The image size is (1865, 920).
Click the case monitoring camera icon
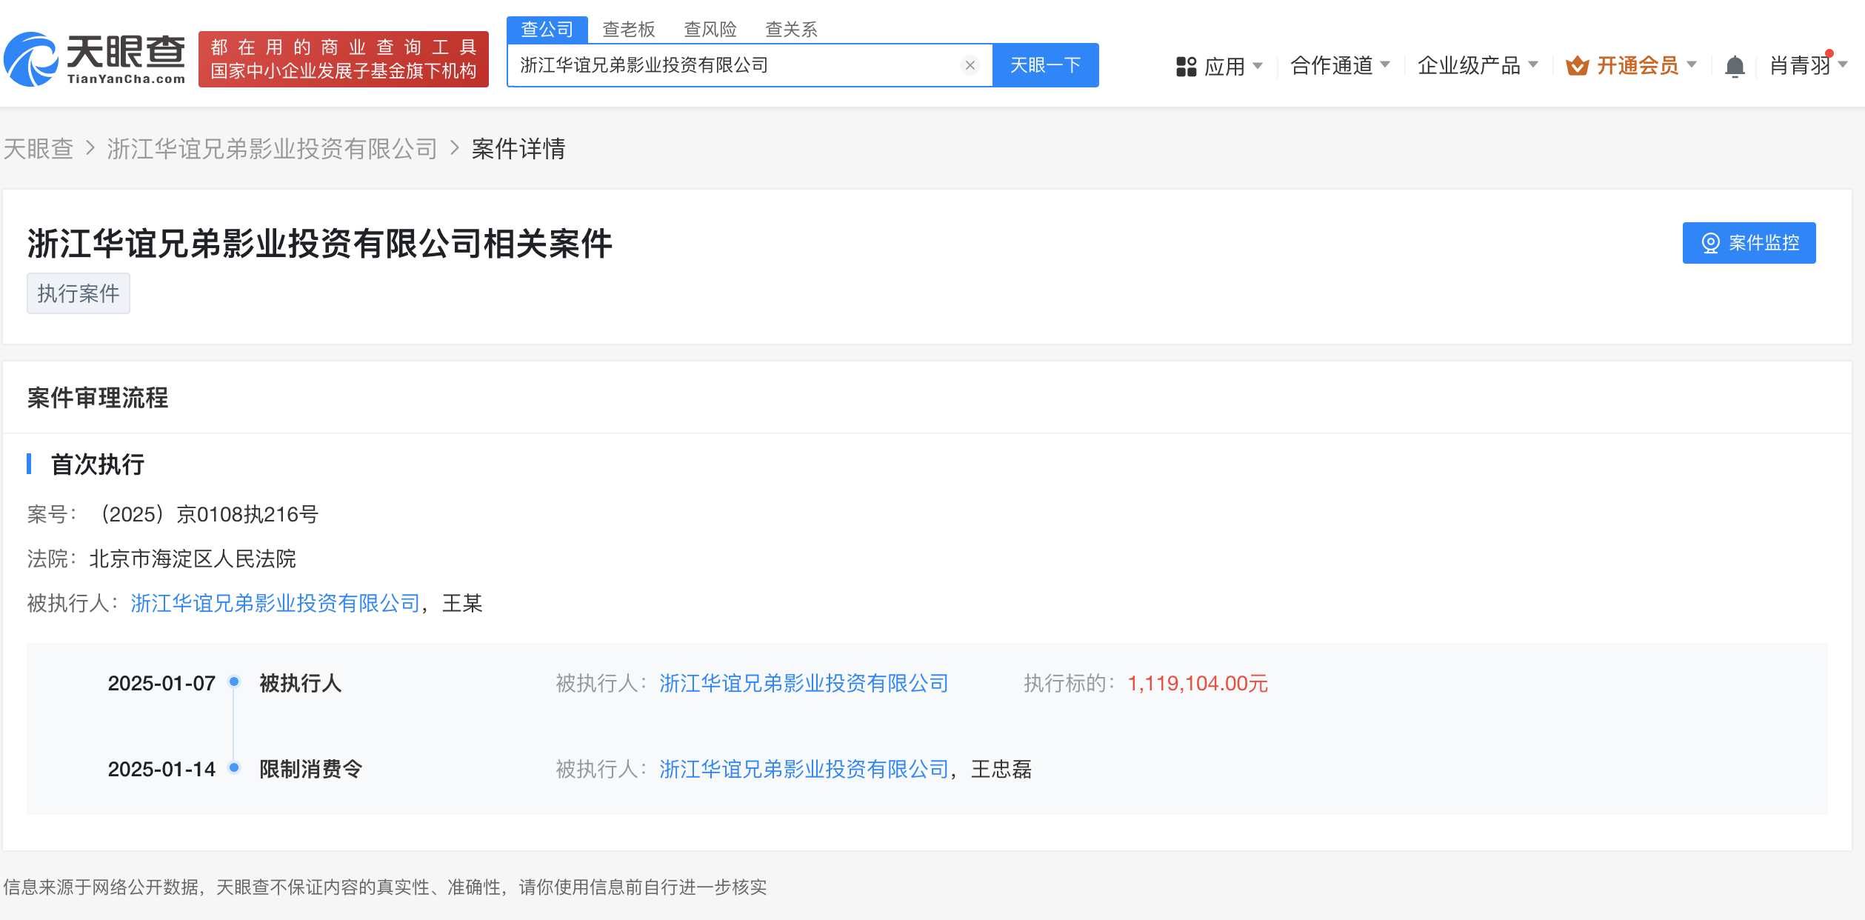click(x=1710, y=243)
